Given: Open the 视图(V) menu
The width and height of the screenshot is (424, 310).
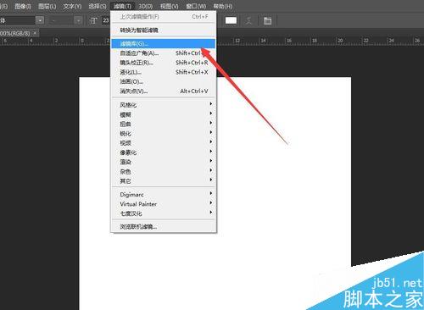Looking at the screenshot, I should [x=170, y=6].
